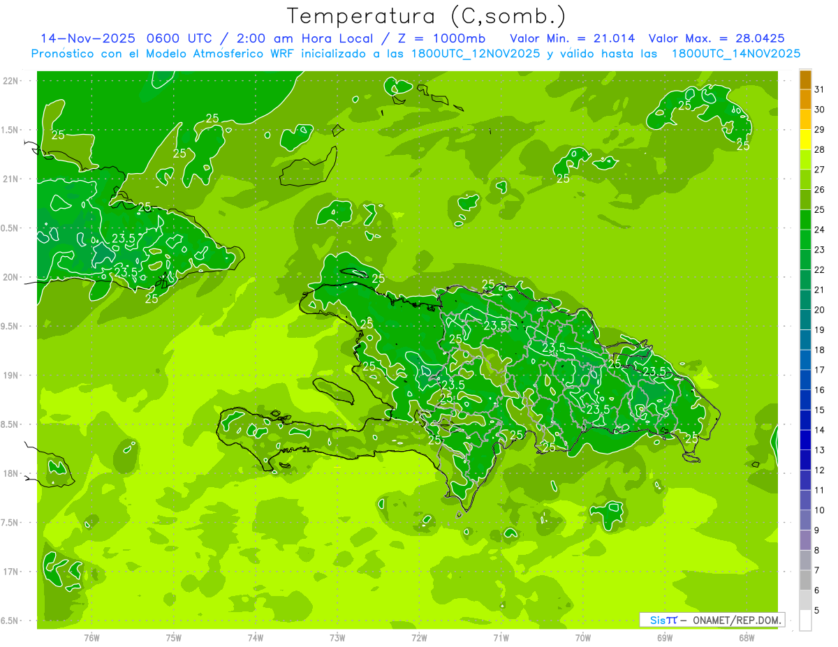Click the '70W' longitude axis label
The image size is (838, 647).
click(x=582, y=638)
